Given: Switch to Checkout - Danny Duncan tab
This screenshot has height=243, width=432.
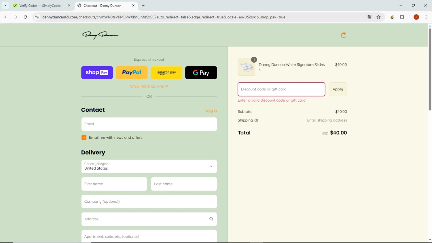Looking at the screenshot, I should (x=106, y=5).
